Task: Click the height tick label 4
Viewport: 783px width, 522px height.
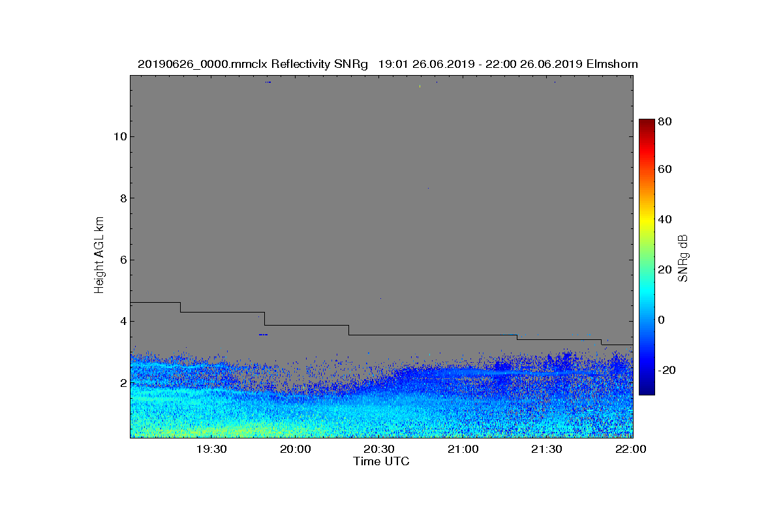Action: pyautogui.click(x=123, y=321)
